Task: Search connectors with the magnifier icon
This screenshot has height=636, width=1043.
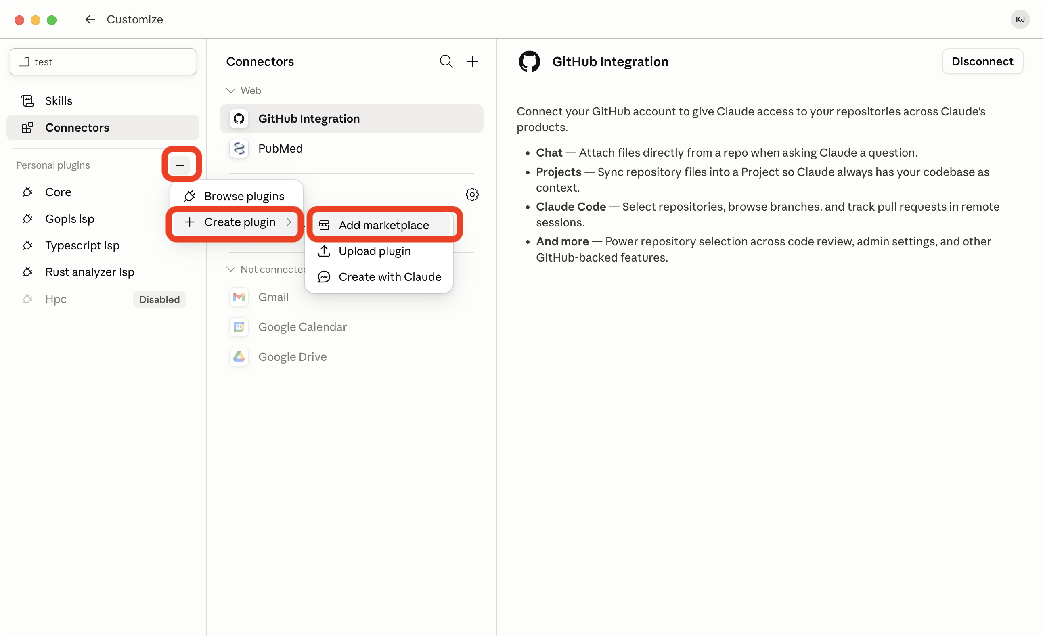Action: [446, 61]
